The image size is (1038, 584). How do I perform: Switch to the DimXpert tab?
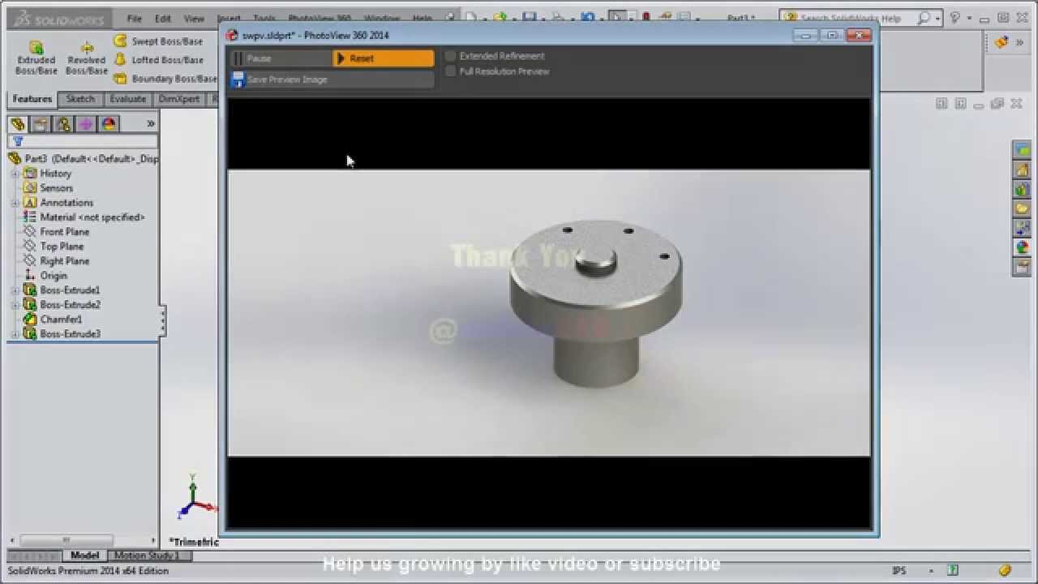[x=179, y=99]
